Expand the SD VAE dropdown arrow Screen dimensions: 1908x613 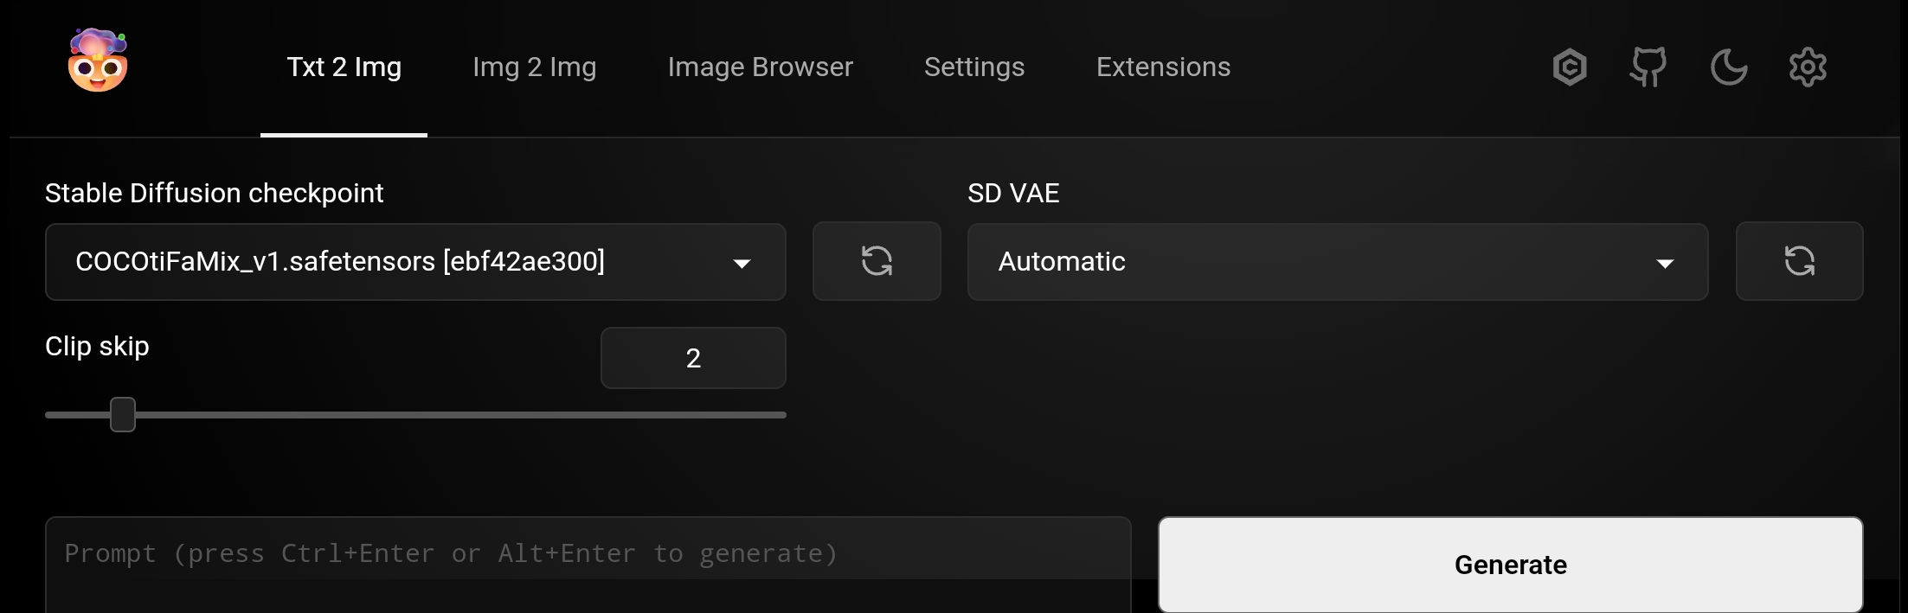[1667, 262]
